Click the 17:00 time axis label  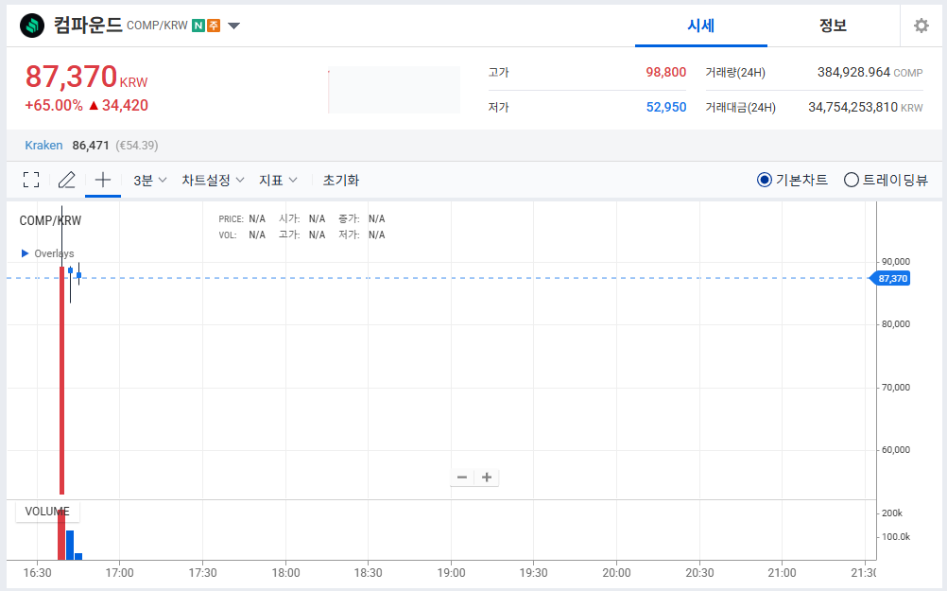pyautogui.click(x=120, y=572)
